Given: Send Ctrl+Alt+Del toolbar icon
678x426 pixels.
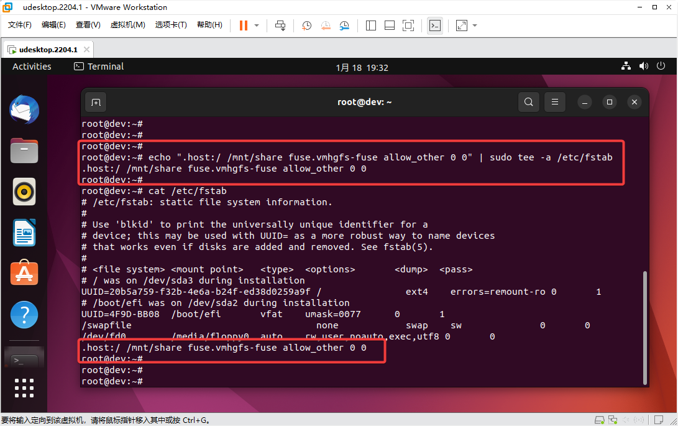Looking at the screenshot, I should click(x=280, y=25).
